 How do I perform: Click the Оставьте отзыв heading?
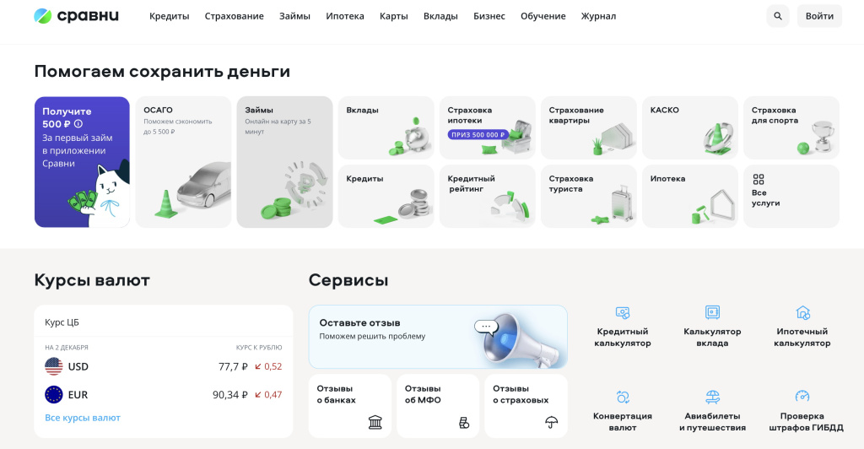coord(359,323)
